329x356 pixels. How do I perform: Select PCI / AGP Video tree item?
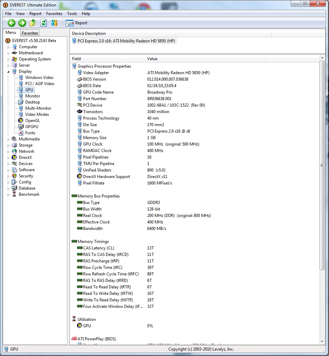40,84
